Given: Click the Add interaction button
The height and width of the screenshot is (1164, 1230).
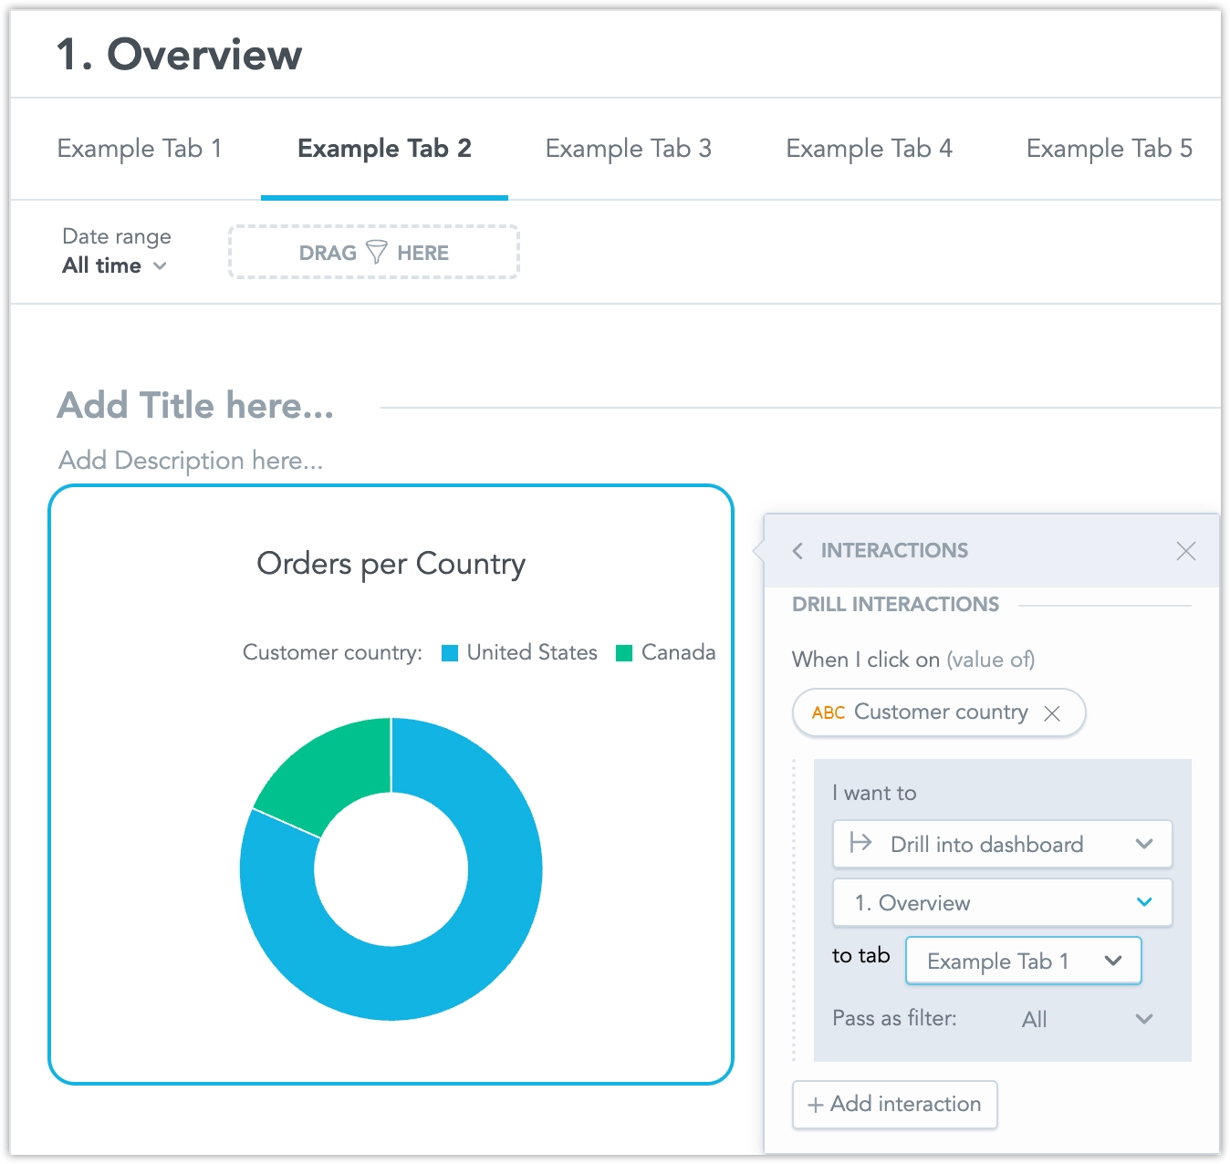Looking at the screenshot, I should pos(894,1105).
